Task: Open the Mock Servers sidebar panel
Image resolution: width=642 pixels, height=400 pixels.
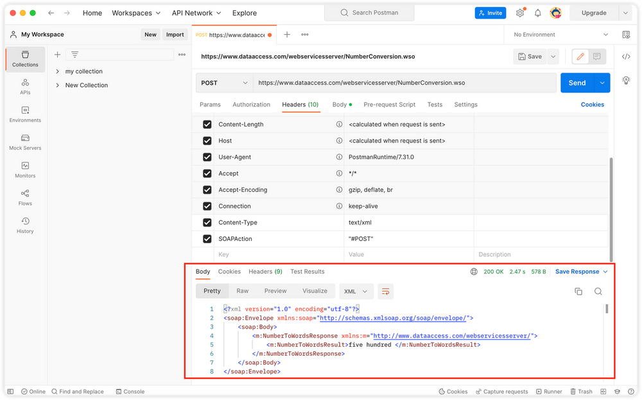Action: [x=25, y=142]
